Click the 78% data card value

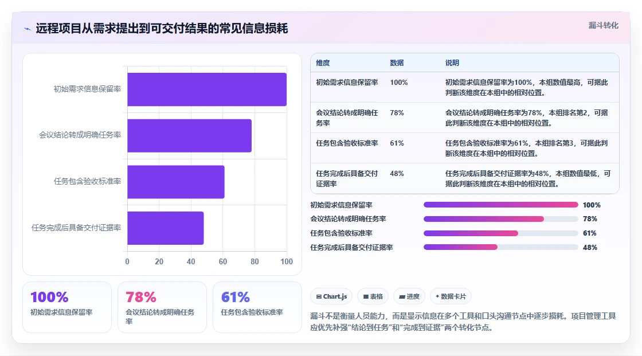point(141,297)
